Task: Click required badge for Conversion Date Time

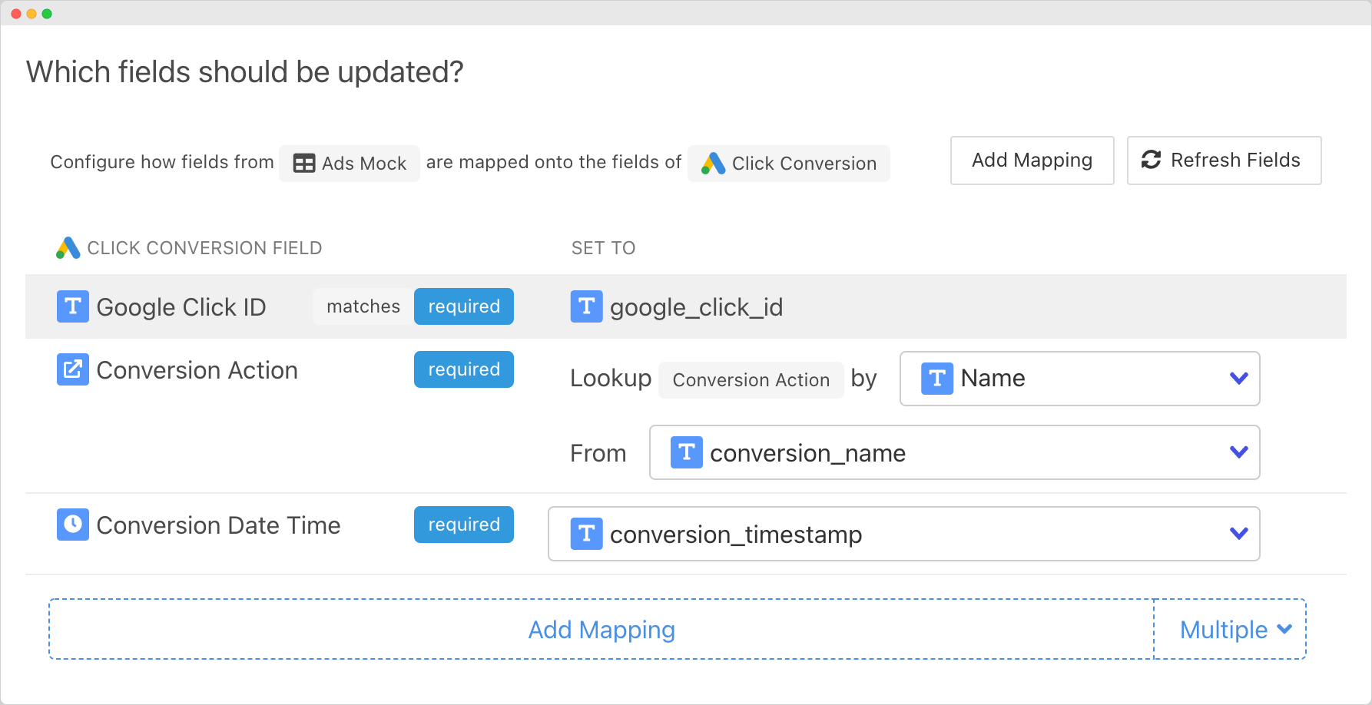Action: pos(463,525)
